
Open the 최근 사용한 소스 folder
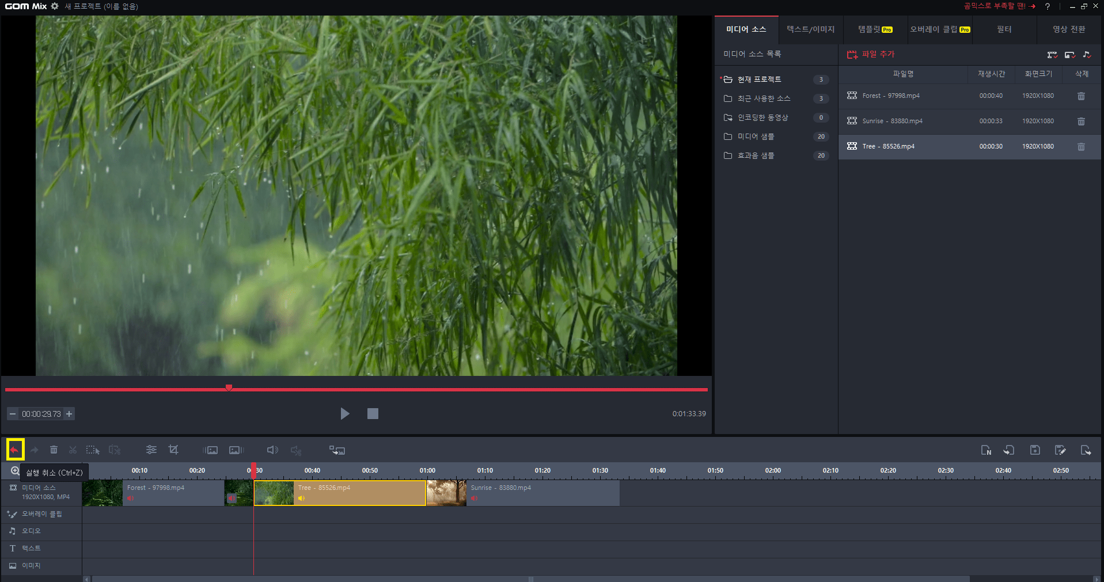(x=776, y=98)
